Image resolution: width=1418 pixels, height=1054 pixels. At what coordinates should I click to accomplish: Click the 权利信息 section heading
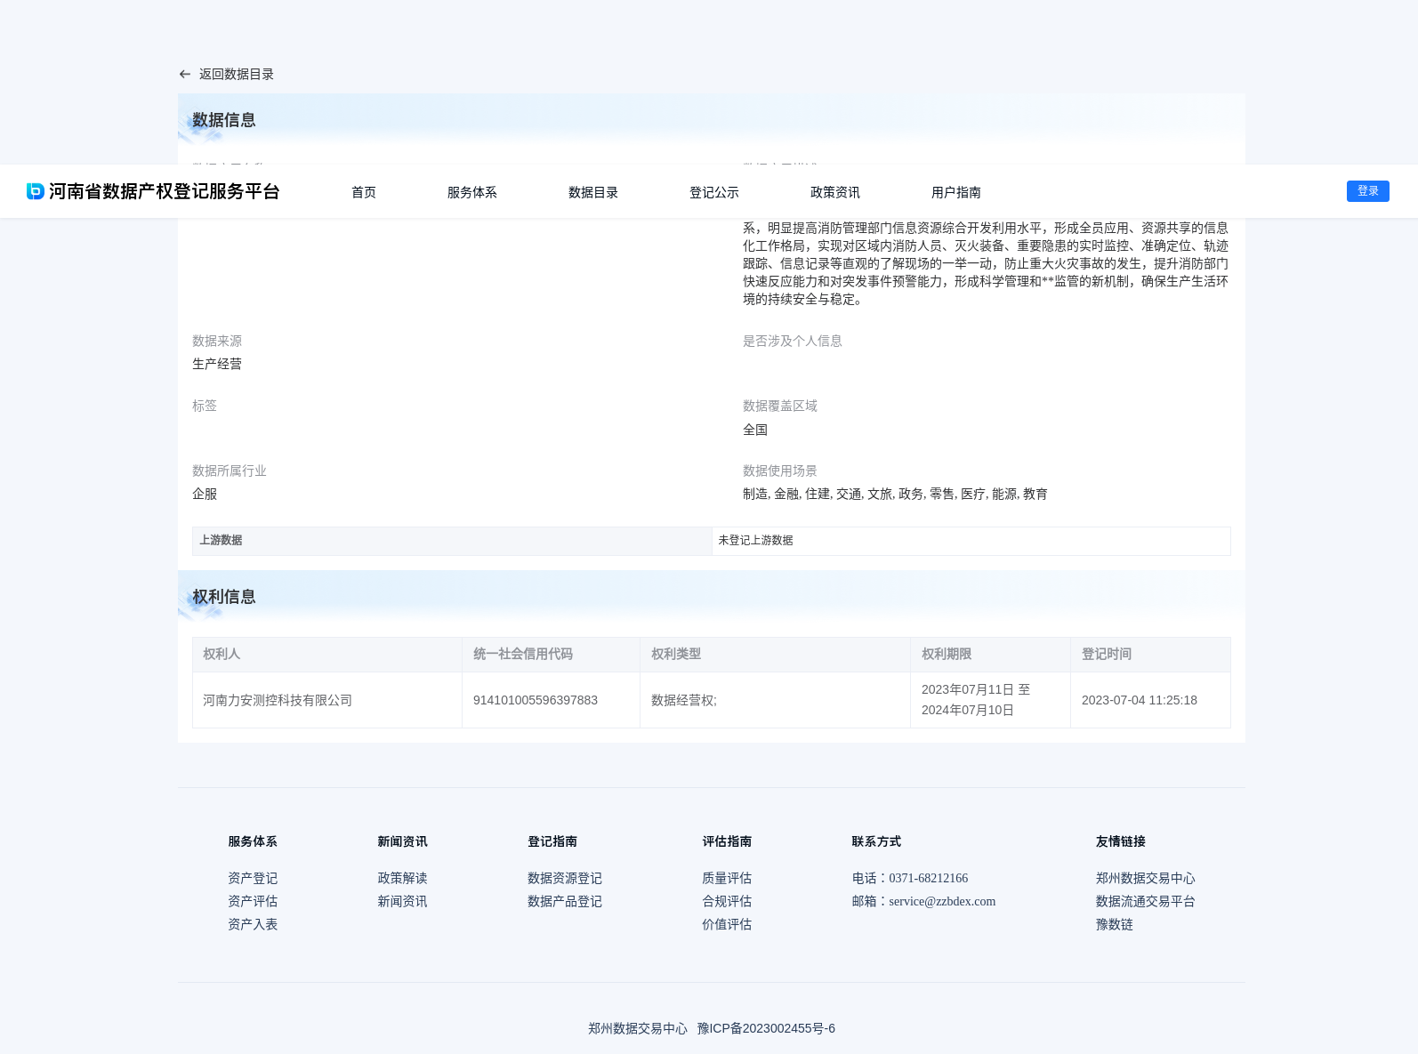(x=224, y=597)
